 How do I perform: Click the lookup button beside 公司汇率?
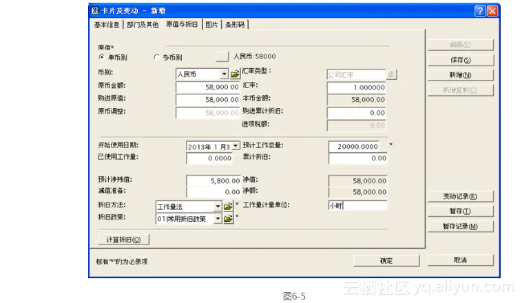tap(391, 74)
